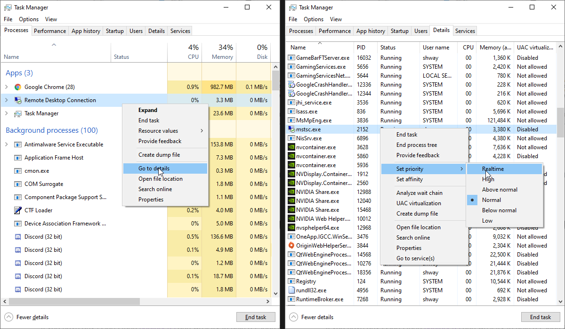Click the OriginWebHelperService orange icon

pos(291,246)
